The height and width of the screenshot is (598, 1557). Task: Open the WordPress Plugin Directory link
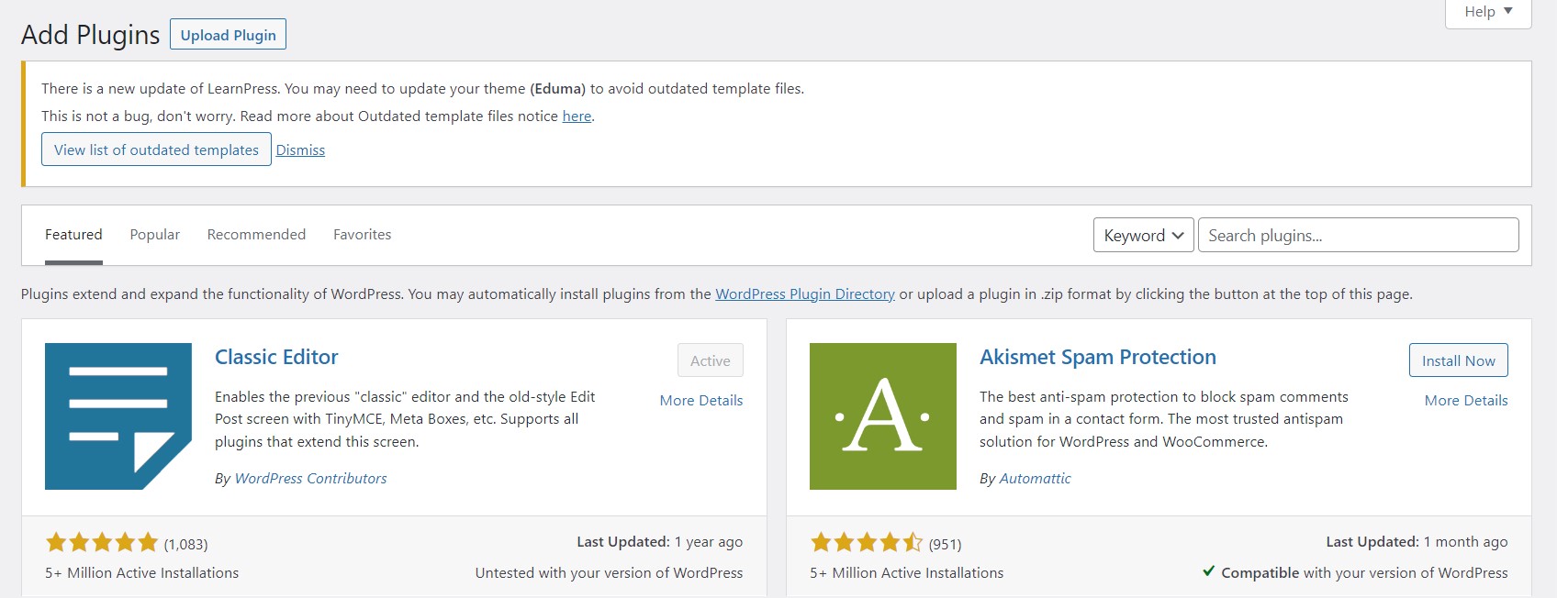pos(805,294)
